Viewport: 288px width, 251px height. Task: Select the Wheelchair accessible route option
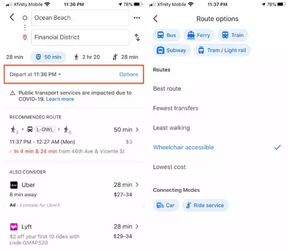(217, 148)
